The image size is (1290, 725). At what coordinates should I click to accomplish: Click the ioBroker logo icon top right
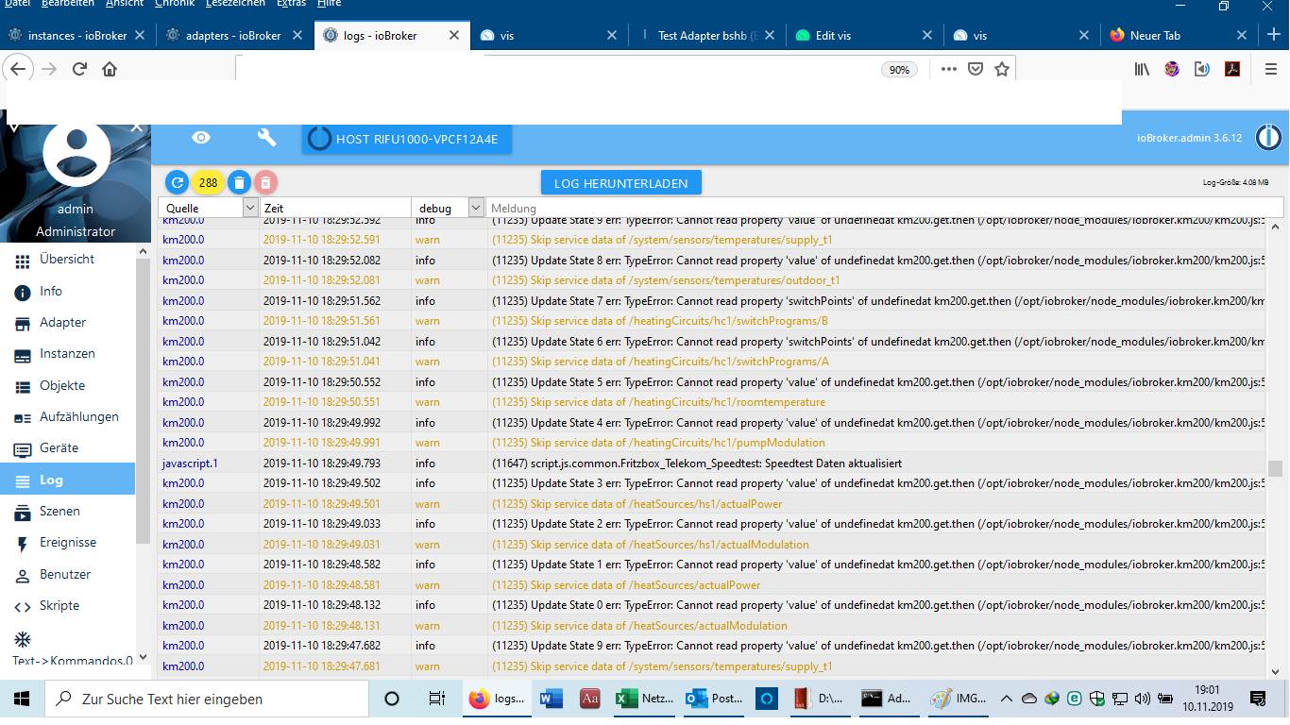(x=1268, y=138)
